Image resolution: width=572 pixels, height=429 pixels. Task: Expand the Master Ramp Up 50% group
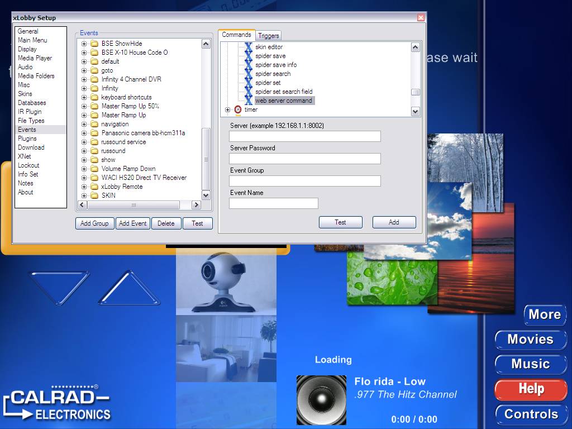click(x=84, y=106)
